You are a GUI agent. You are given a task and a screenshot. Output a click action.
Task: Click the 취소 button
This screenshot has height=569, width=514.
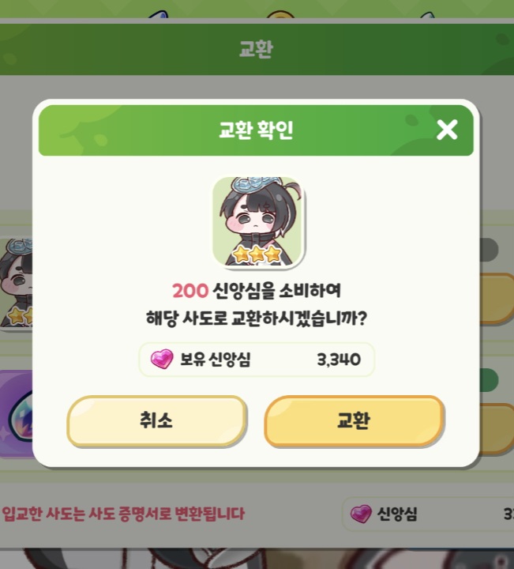point(156,421)
